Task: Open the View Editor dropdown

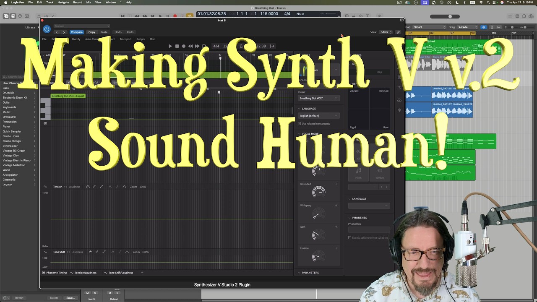Action: click(386, 32)
